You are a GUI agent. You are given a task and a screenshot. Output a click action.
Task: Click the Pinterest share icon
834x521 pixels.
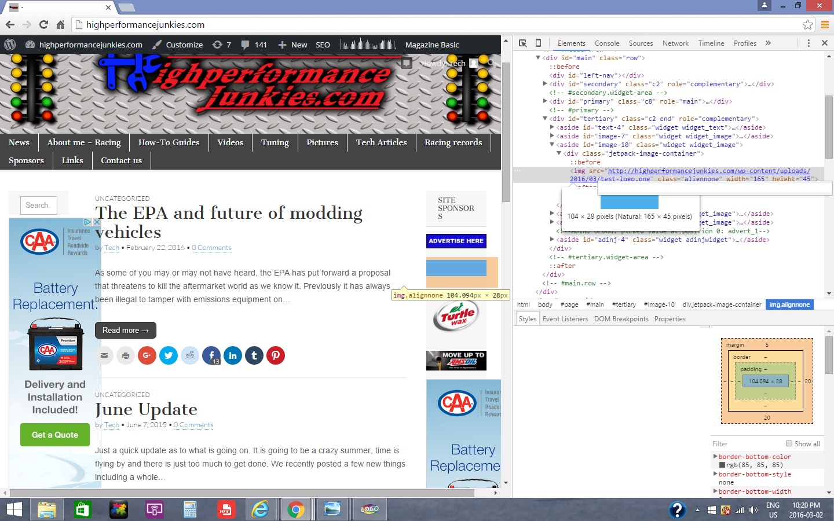[276, 355]
